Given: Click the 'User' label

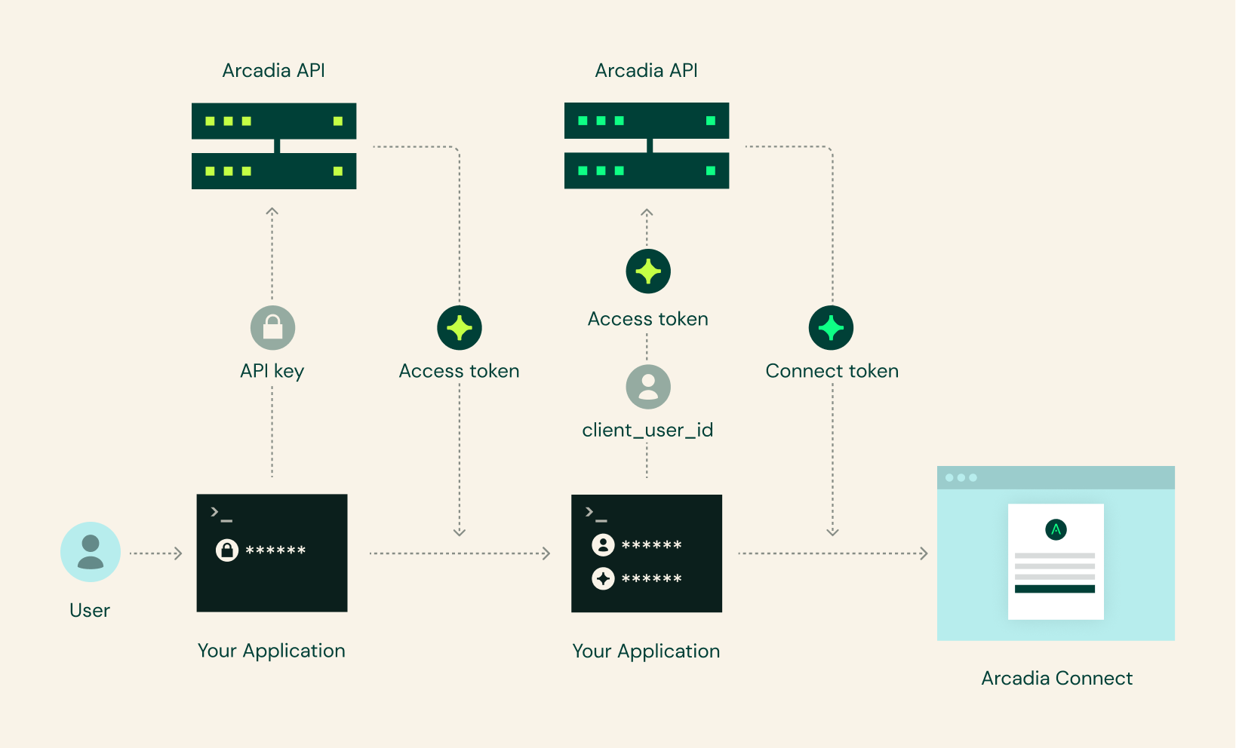Looking at the screenshot, I should tap(90, 610).
